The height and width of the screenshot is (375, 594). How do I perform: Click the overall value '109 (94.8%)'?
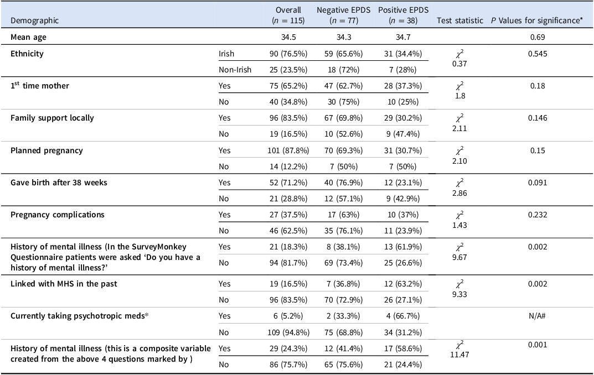(288, 332)
